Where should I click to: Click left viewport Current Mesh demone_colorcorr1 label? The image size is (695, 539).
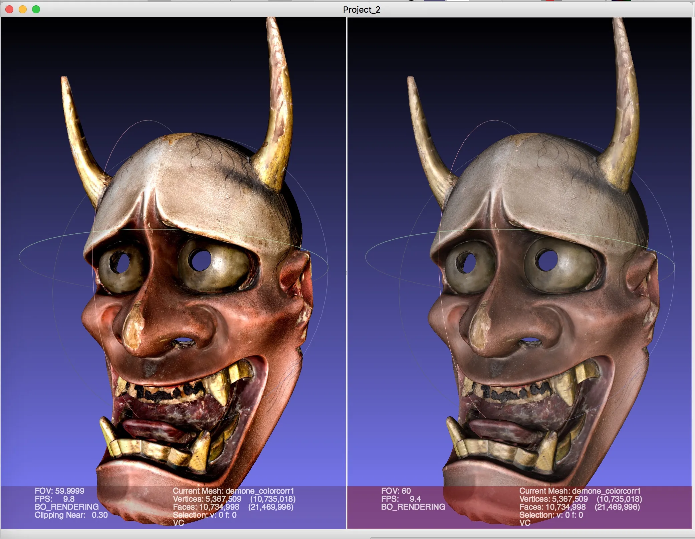click(x=233, y=491)
